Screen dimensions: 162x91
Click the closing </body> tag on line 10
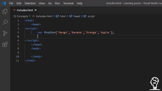pos(37,57)
